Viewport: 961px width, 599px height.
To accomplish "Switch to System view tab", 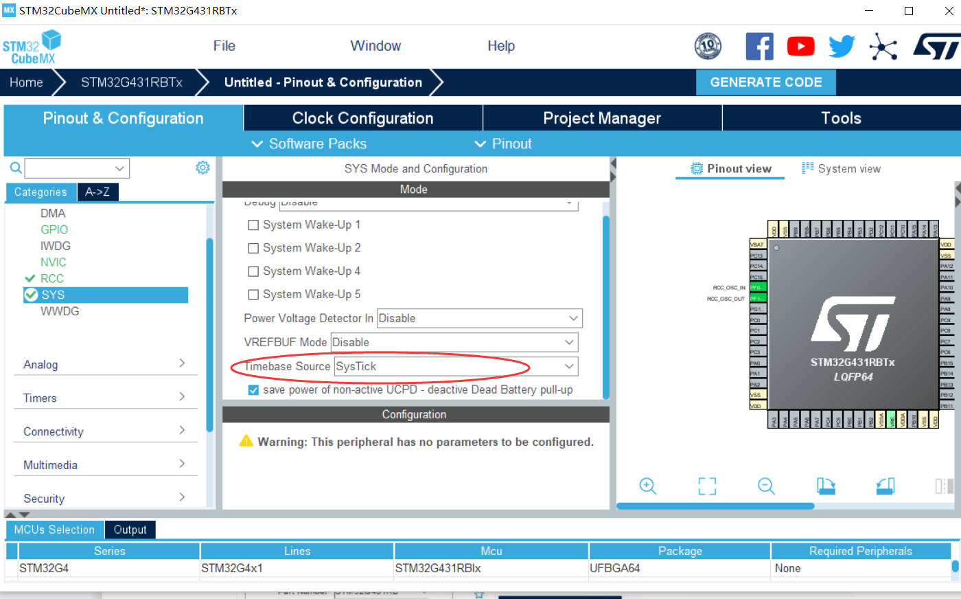I will pos(841,168).
